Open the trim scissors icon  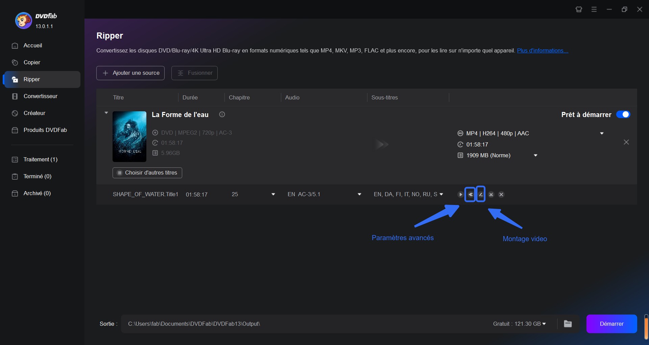491,194
